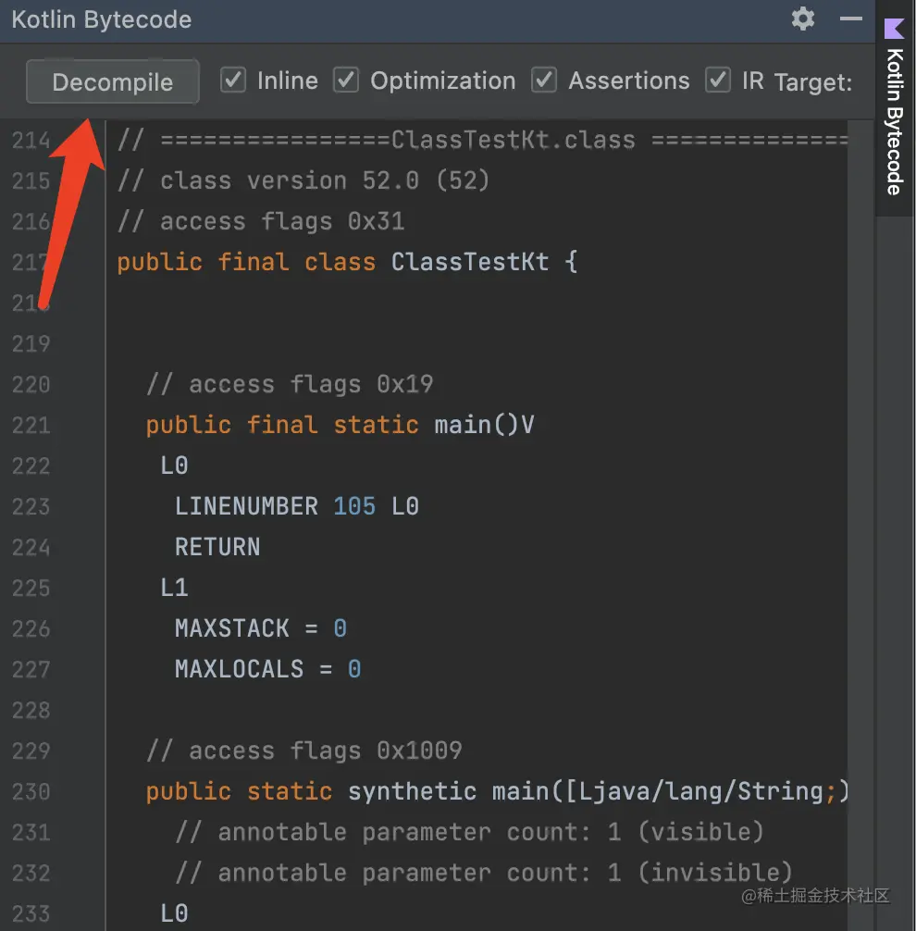Toggle the Inline checkbox
This screenshot has width=916, height=931.
click(233, 80)
